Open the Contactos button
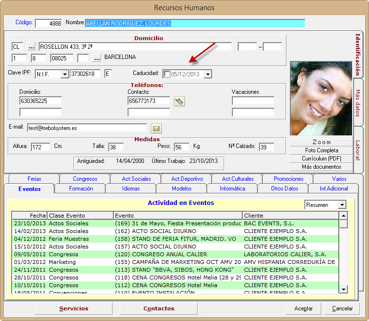 click(x=158, y=308)
